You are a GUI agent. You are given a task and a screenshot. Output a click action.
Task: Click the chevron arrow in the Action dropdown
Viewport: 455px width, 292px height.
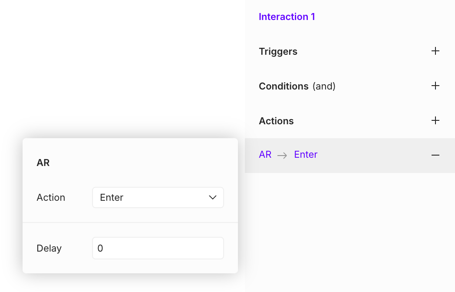point(213,198)
